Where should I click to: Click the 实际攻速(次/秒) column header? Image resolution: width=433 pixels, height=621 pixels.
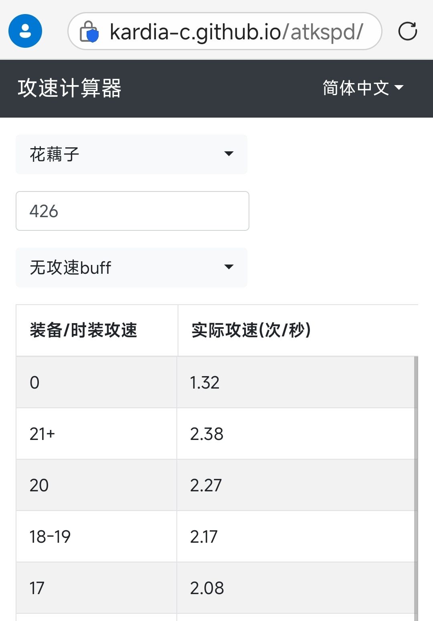tap(251, 330)
